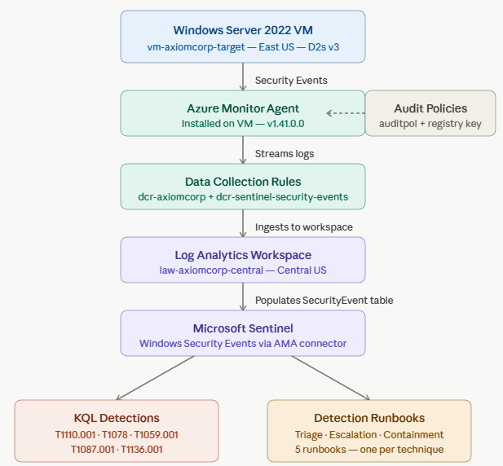Click the Streams logs label
This screenshot has height=466, width=503.
[285, 153]
